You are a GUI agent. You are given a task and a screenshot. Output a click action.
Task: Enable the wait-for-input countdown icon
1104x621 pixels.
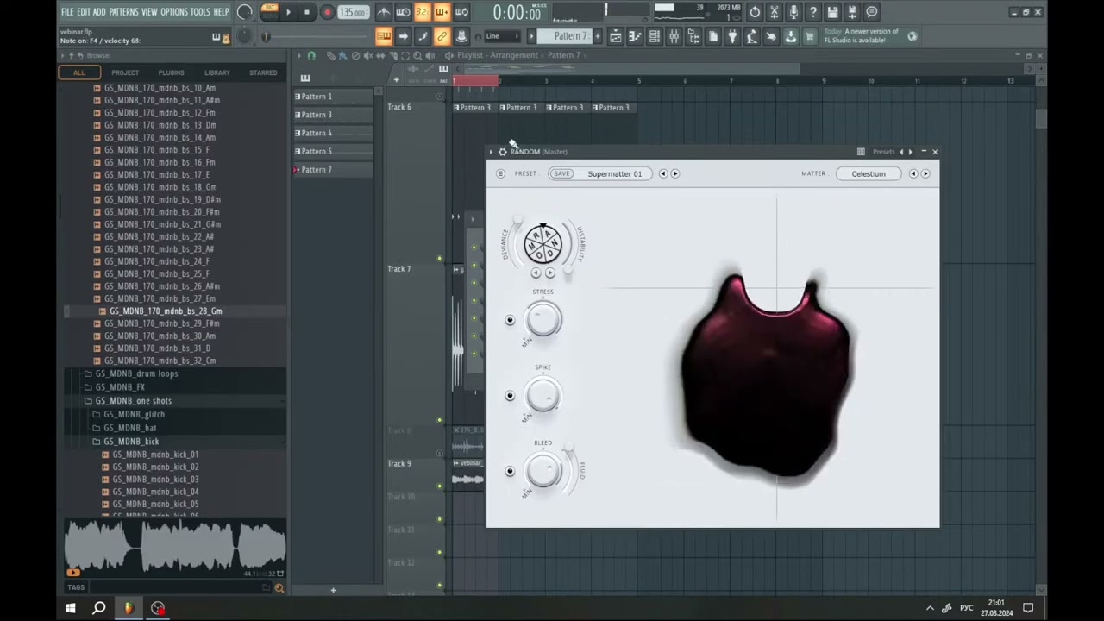[404, 12]
